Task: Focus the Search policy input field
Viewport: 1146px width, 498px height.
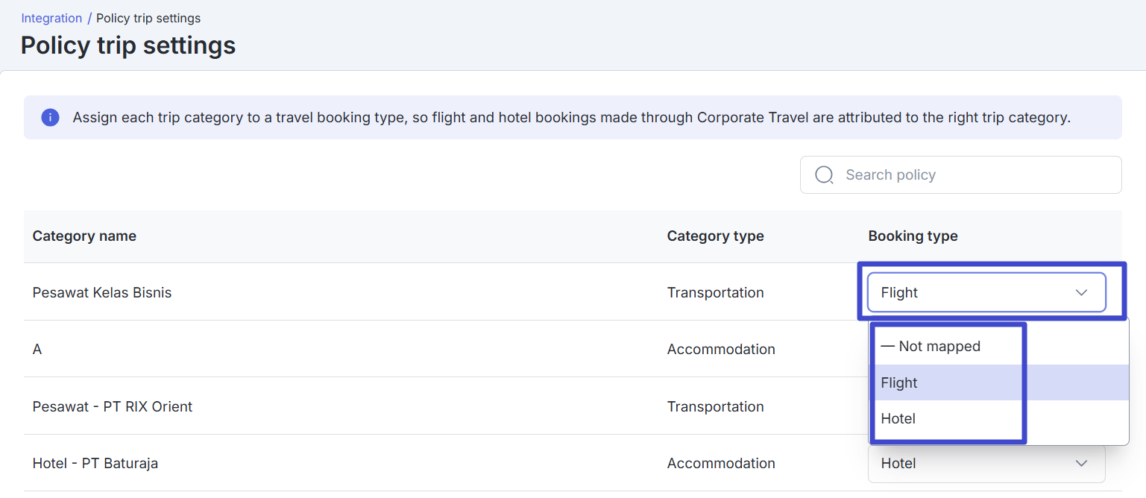Action: coord(960,174)
